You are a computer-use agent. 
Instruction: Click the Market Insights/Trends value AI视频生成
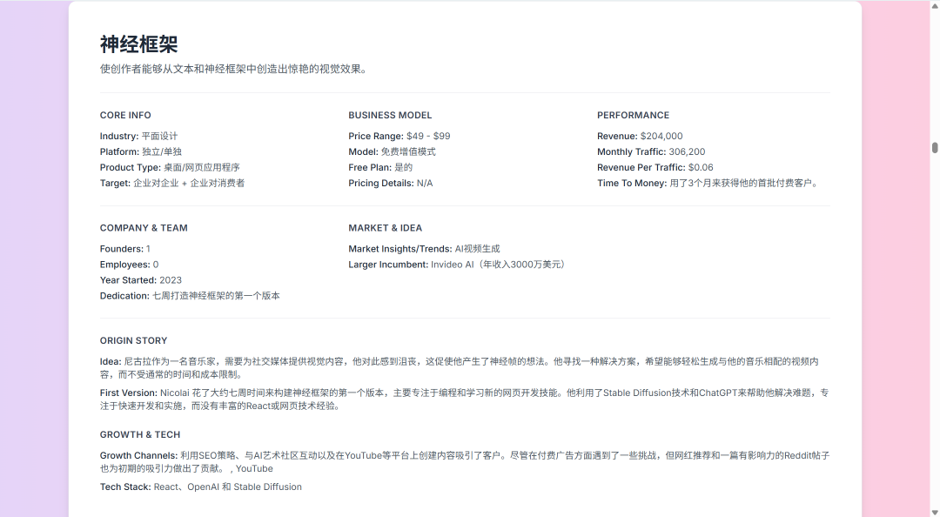point(477,249)
